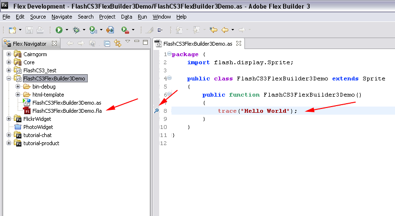Expand the Cairngorm project
This screenshot has height=216, width=395.
[9, 54]
